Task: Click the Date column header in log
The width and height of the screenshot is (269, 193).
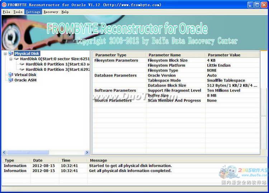Action: [x=44, y=160]
